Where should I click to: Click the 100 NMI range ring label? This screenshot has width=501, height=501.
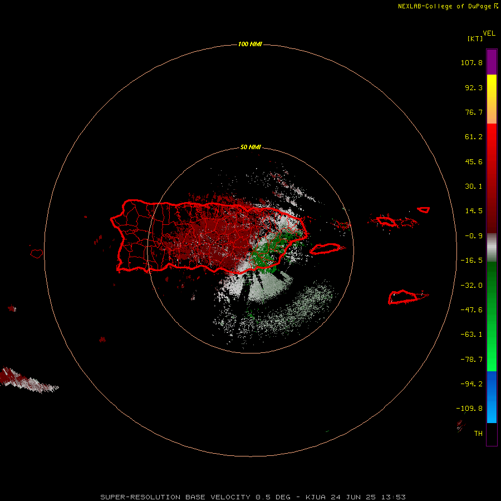pos(250,45)
